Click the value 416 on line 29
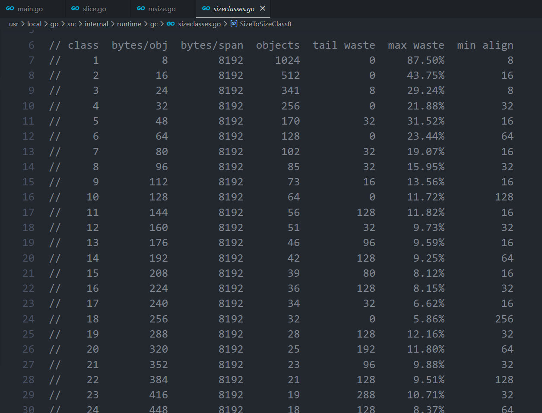Image resolution: width=542 pixels, height=413 pixels. pyautogui.click(x=158, y=395)
